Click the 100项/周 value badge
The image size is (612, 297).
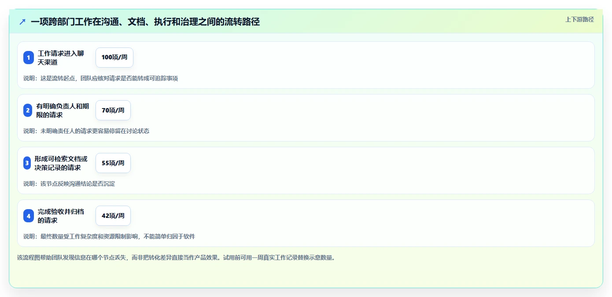114,58
